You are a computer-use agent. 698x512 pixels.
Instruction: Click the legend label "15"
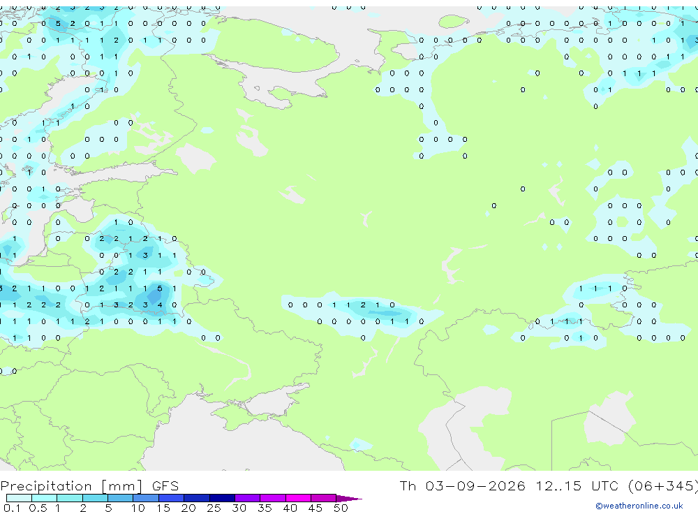[163, 508]
